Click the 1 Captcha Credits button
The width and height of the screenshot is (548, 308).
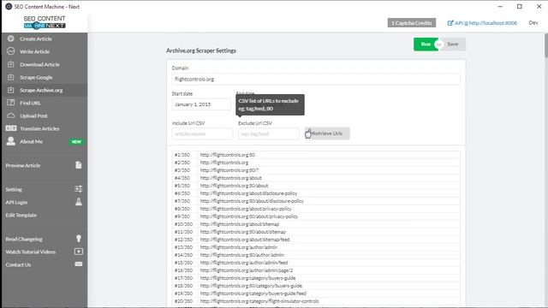(411, 23)
